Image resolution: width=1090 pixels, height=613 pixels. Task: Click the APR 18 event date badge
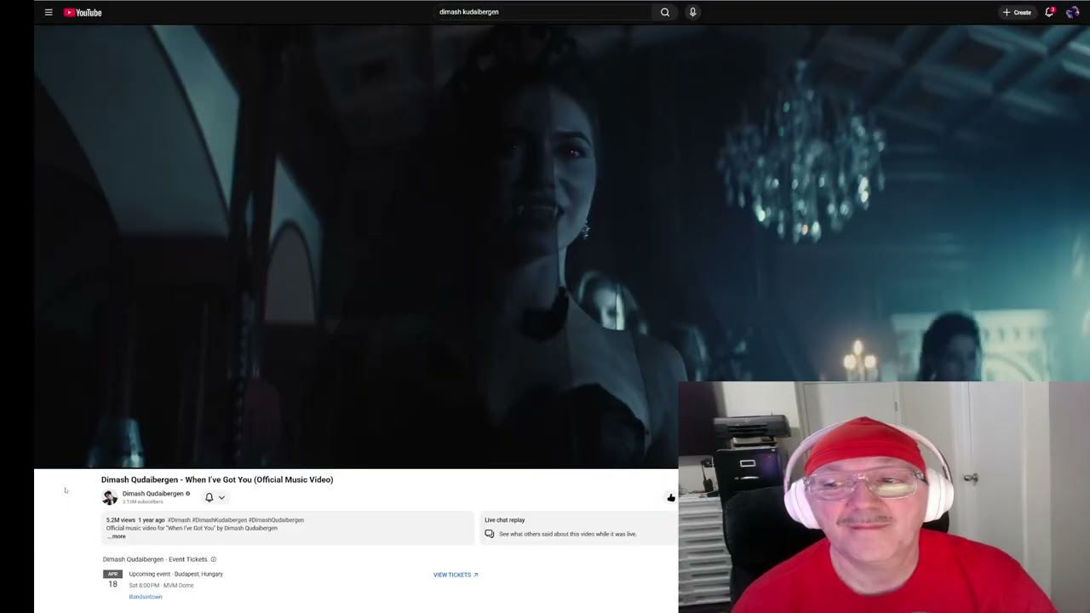[112, 580]
